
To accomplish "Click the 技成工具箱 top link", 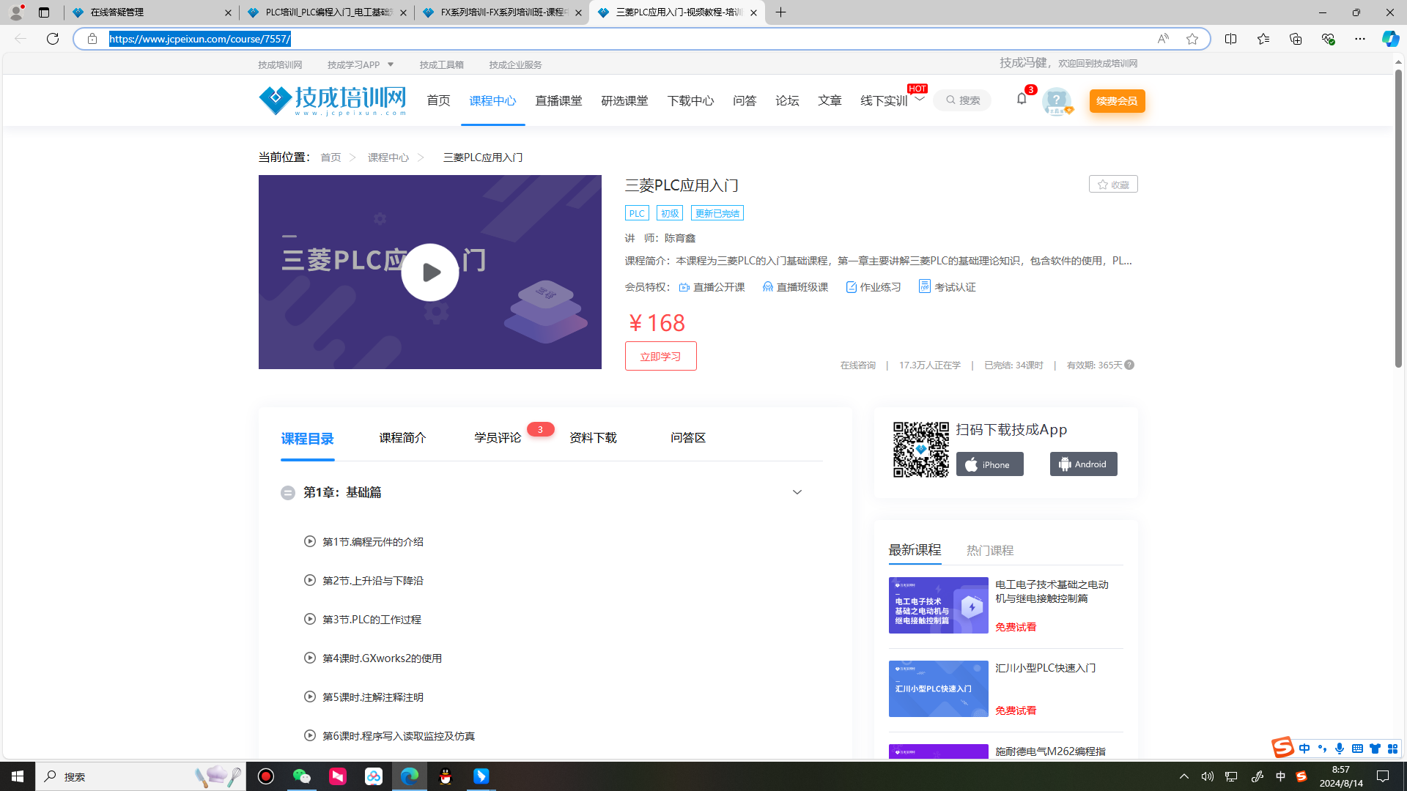I will pos(441,64).
